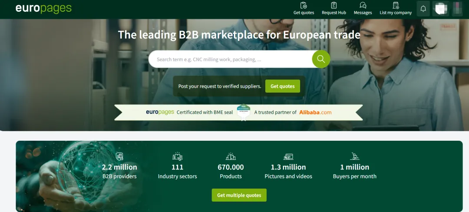Click the Buyers per month cart icon

click(355, 156)
